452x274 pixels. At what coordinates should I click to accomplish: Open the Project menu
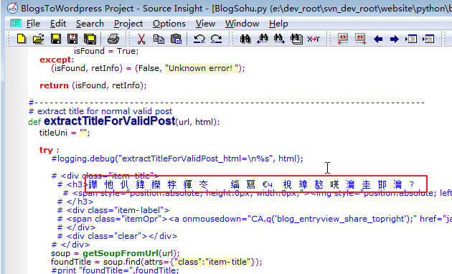128,24
